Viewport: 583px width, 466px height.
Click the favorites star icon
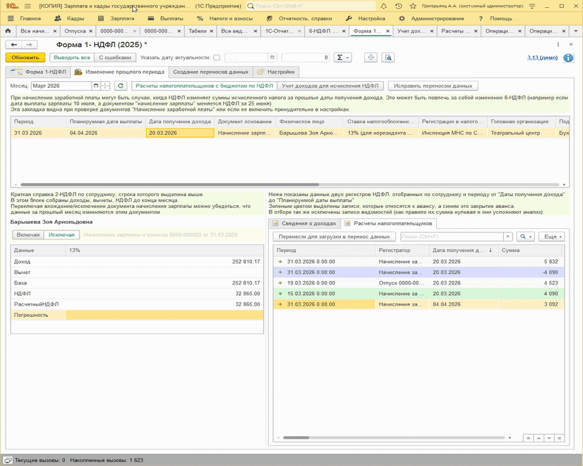point(413,6)
